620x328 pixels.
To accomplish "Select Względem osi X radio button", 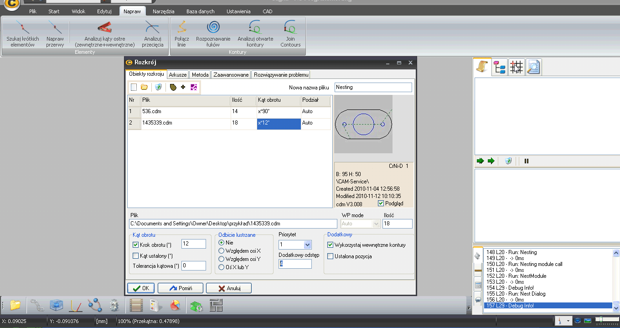I will (x=222, y=251).
